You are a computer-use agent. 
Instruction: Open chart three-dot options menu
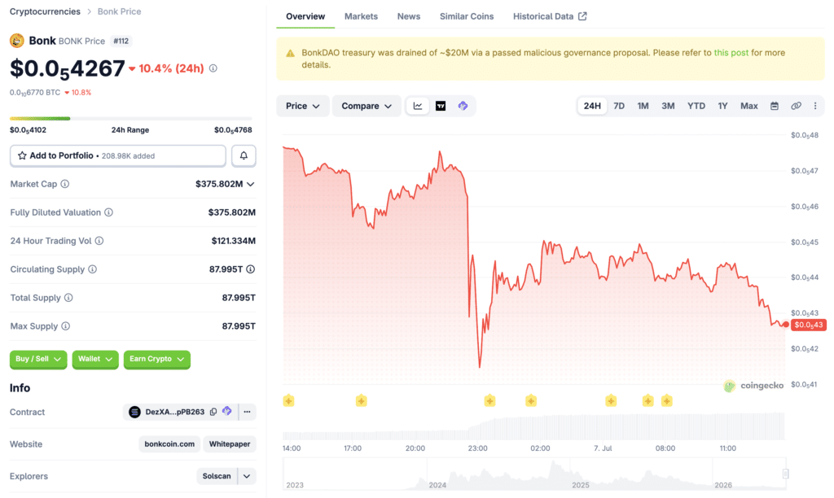coord(815,106)
